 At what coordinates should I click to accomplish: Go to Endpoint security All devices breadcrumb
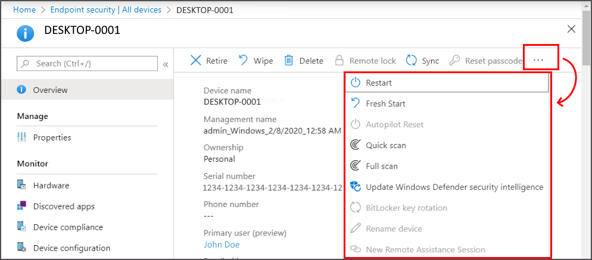(106, 10)
